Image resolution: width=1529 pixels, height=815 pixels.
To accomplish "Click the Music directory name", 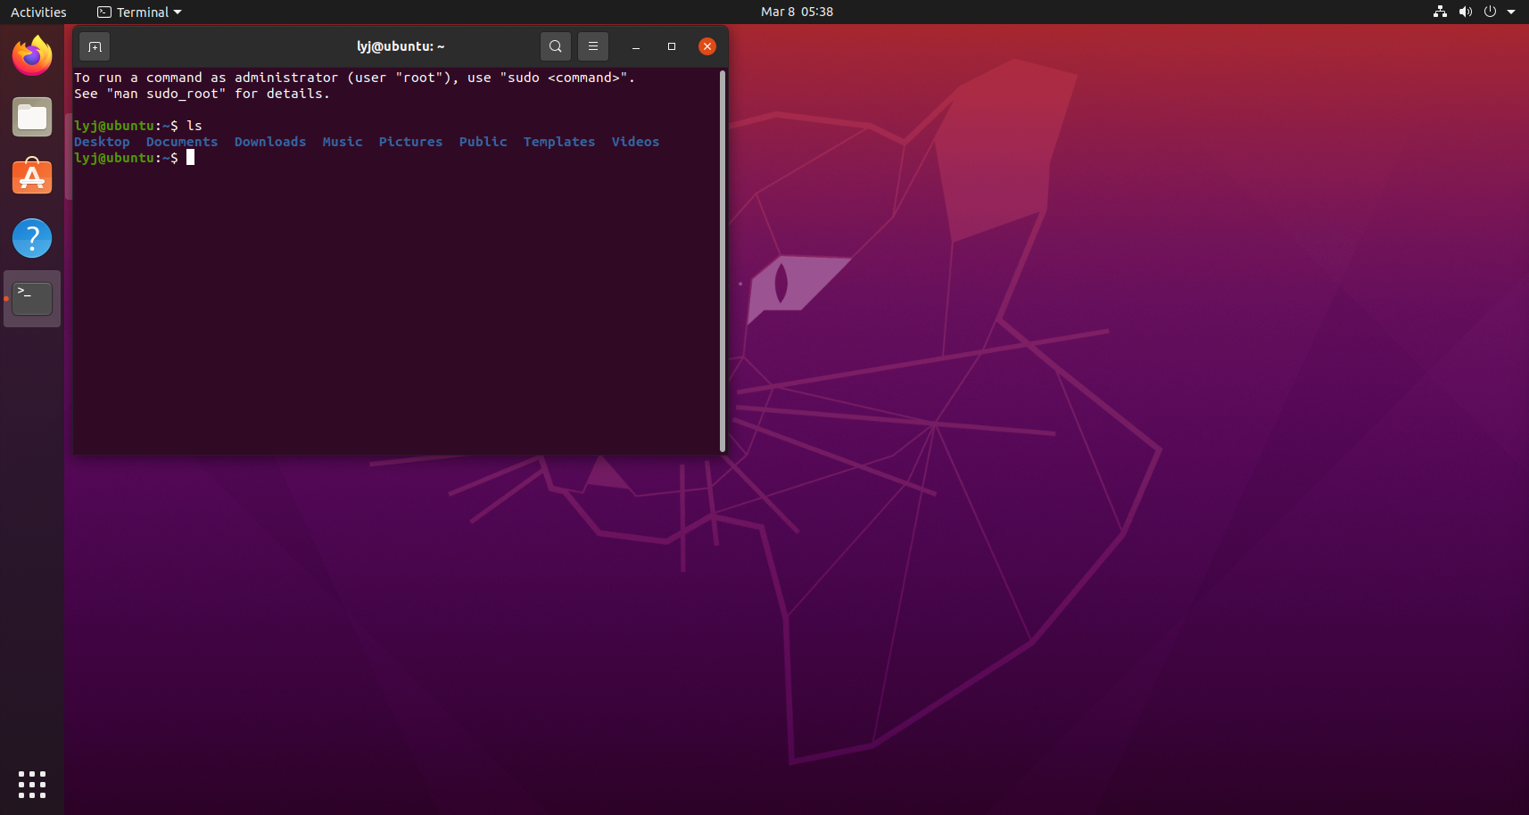I will point(343,142).
